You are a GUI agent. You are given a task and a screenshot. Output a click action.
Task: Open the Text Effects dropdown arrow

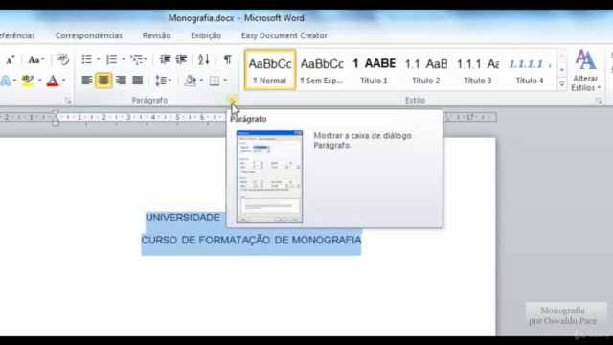pos(14,80)
